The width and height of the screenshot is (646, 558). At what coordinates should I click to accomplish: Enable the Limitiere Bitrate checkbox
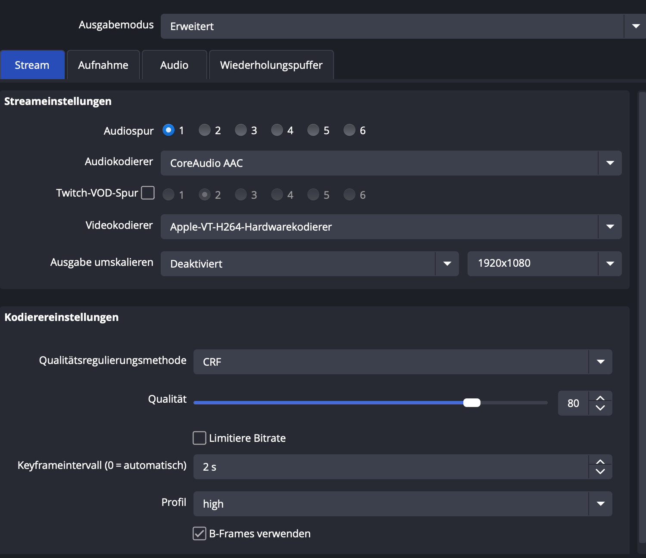(x=199, y=438)
